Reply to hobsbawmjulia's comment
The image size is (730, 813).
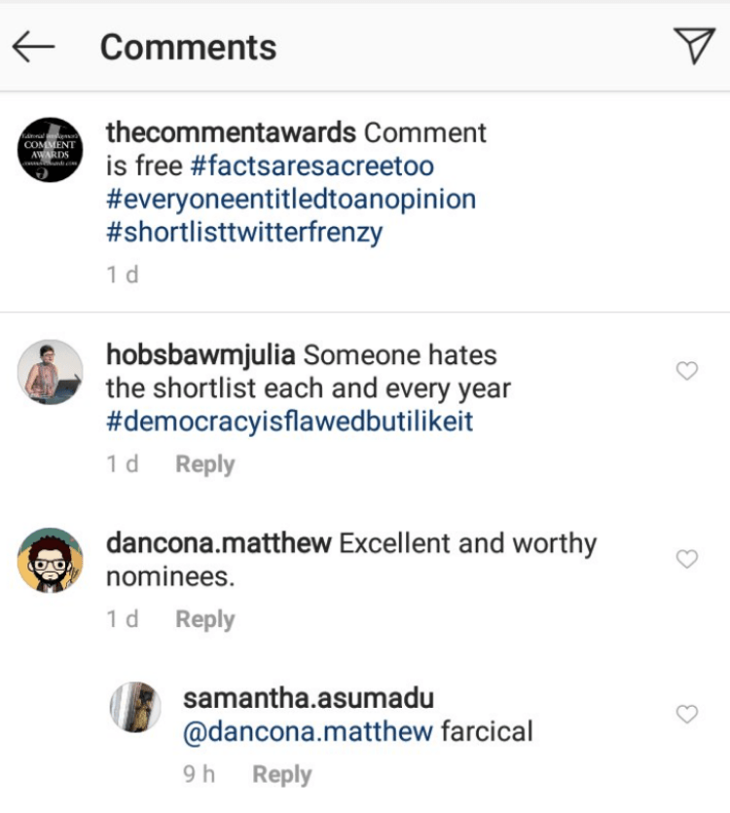point(204,464)
